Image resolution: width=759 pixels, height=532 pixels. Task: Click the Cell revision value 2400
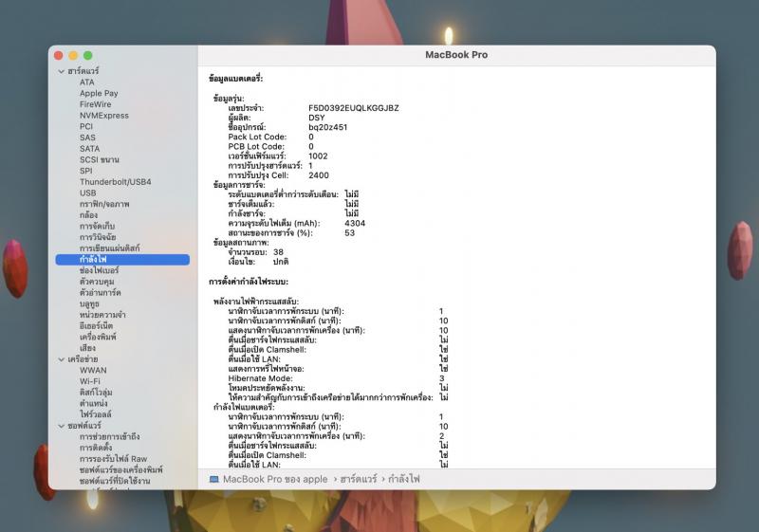click(x=319, y=175)
